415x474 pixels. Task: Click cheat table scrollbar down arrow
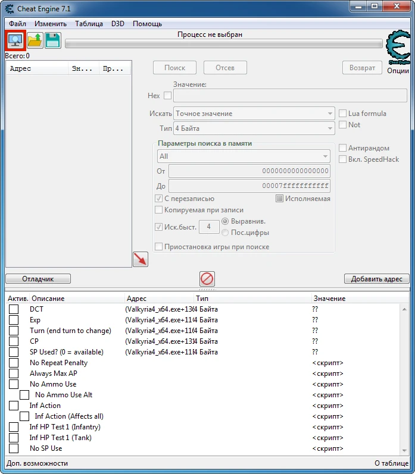(404, 451)
